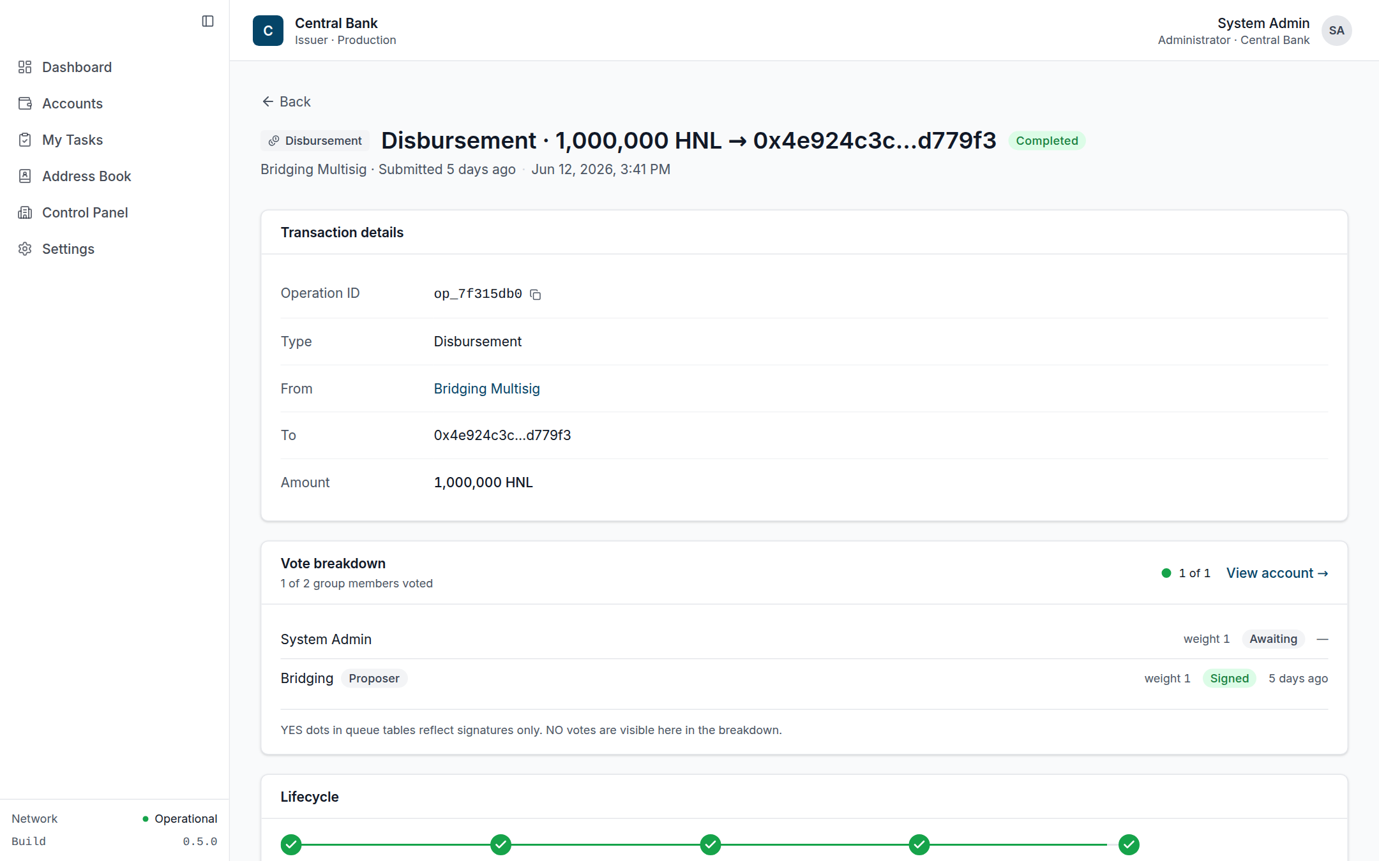Collapse the sidebar panel toggle icon
The width and height of the screenshot is (1379, 861).
point(207,21)
